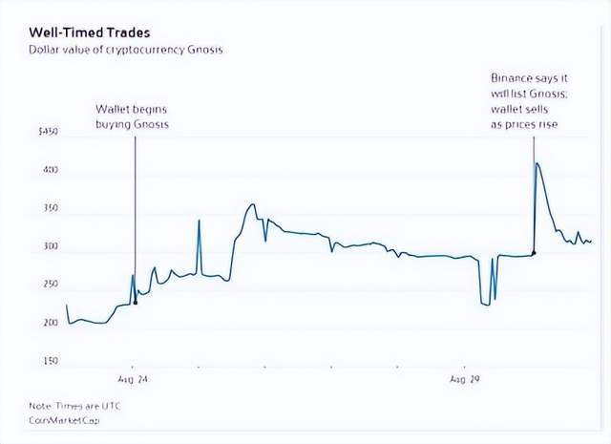Click the price line's hump near 350

pos(252,204)
